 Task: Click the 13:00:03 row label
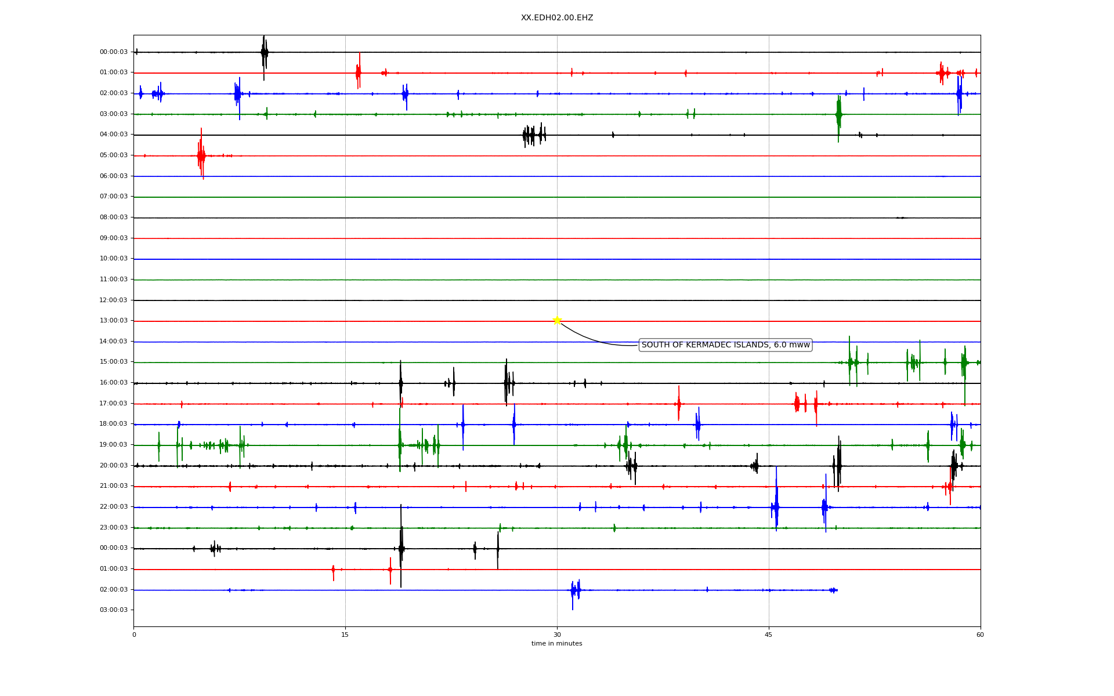pyautogui.click(x=114, y=321)
